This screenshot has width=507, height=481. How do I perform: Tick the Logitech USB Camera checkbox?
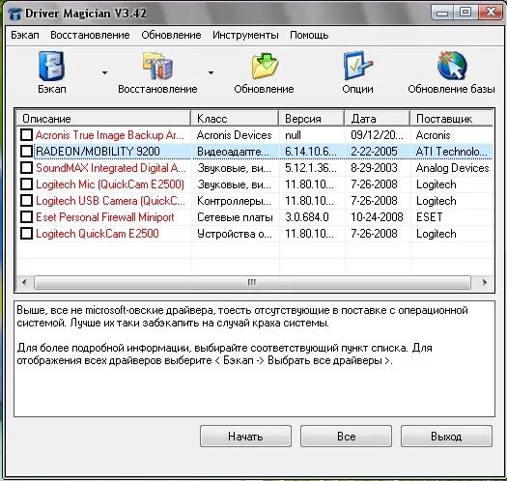point(26,201)
